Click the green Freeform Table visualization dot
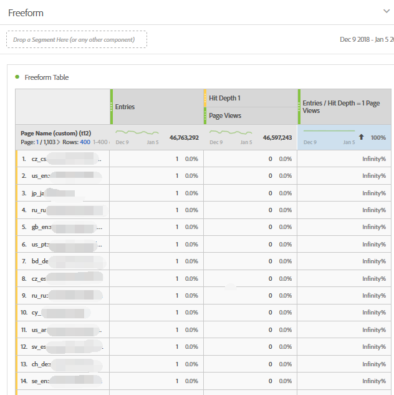The height and width of the screenshot is (395, 394). (17, 77)
